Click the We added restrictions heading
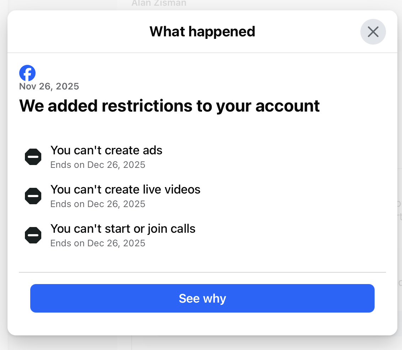Screen dimensions: 402x350 pos(169,106)
